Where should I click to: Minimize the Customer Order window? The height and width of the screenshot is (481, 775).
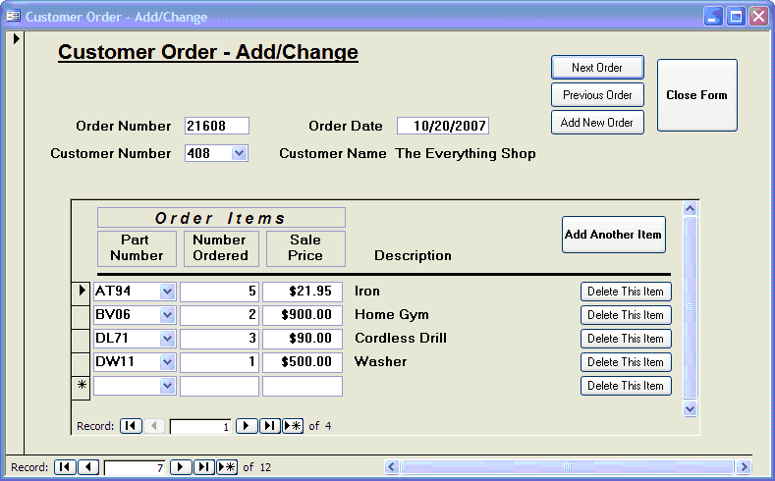point(713,17)
